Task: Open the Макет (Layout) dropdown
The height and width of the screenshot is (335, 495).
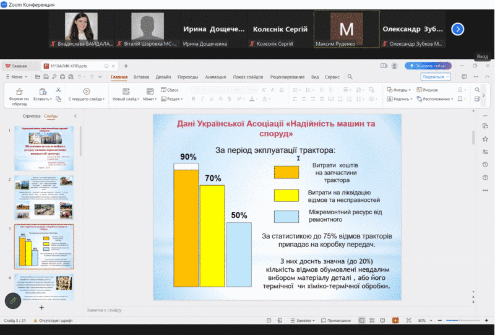Action: tap(150, 99)
